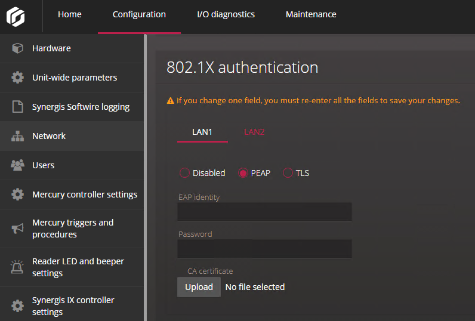Open the Users page
This screenshot has width=475, height=321.
click(72, 165)
